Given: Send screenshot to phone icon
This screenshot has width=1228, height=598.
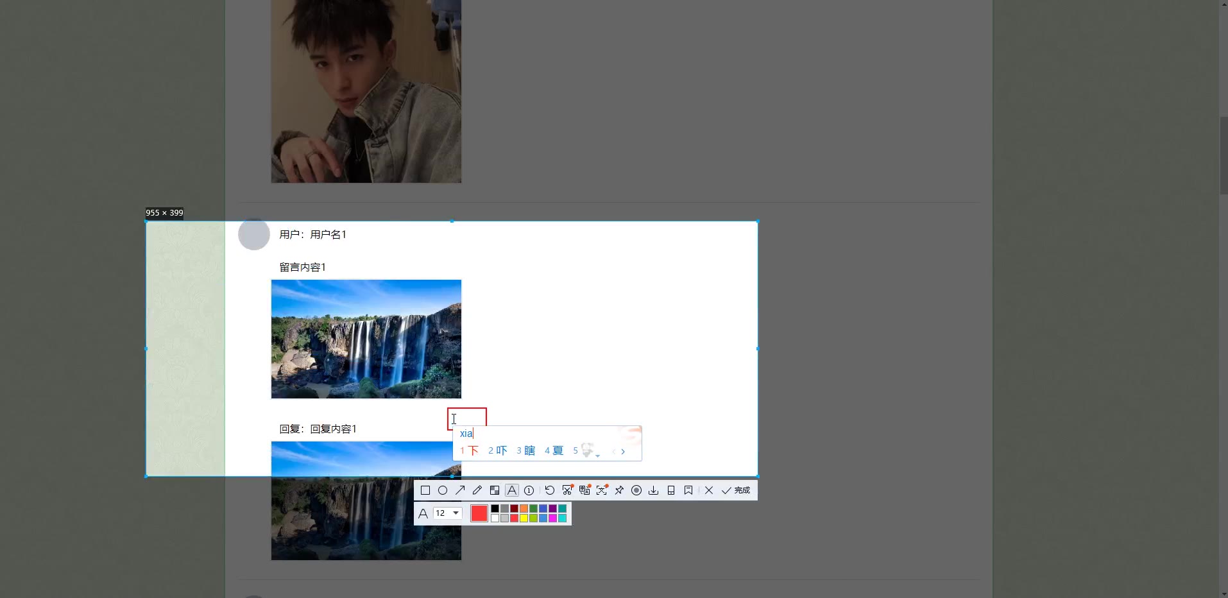Looking at the screenshot, I should 671,490.
